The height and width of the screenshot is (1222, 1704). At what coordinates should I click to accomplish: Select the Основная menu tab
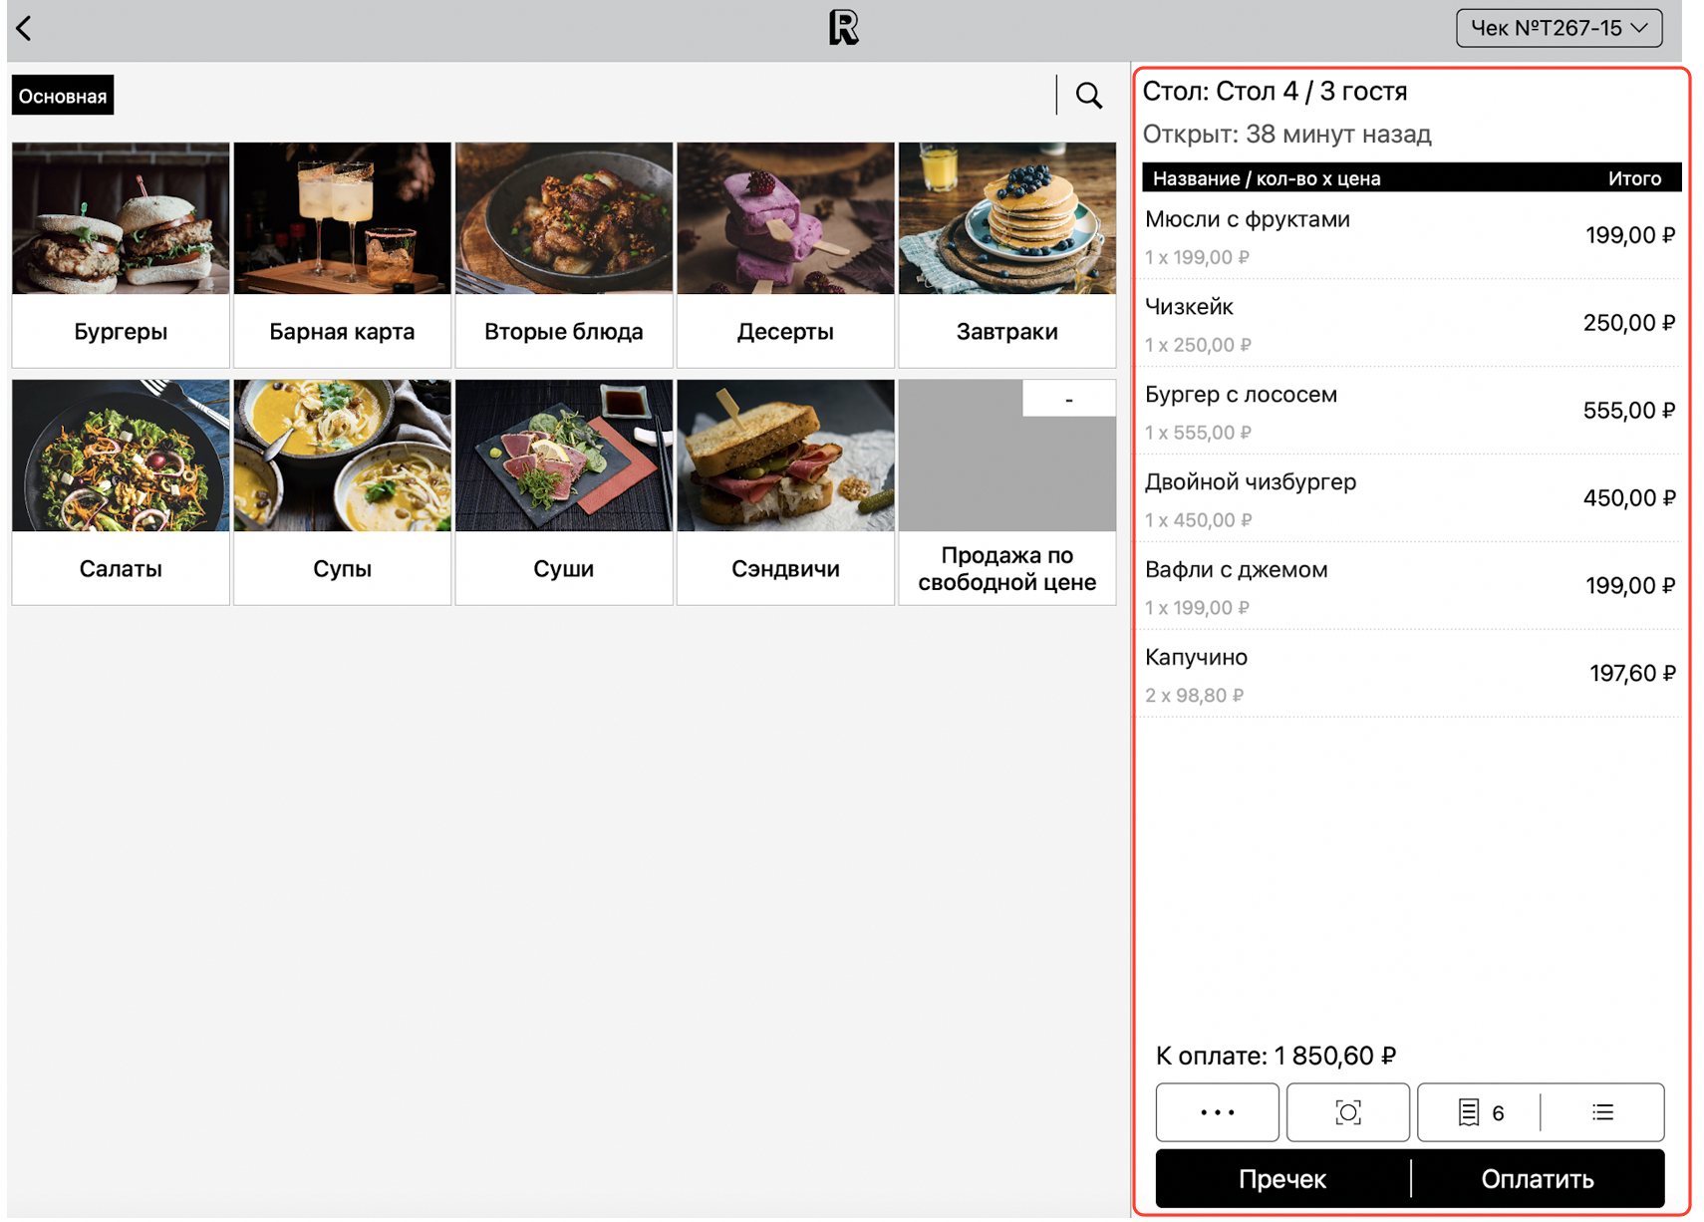point(63,96)
